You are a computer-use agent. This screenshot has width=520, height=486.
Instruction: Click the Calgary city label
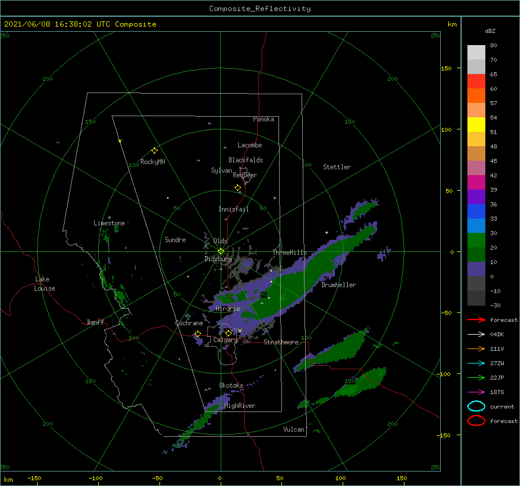[x=225, y=340]
